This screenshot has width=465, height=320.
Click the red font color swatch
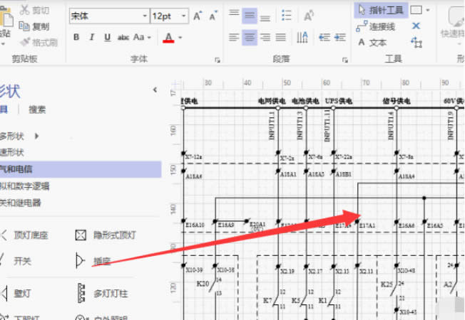tap(168, 38)
